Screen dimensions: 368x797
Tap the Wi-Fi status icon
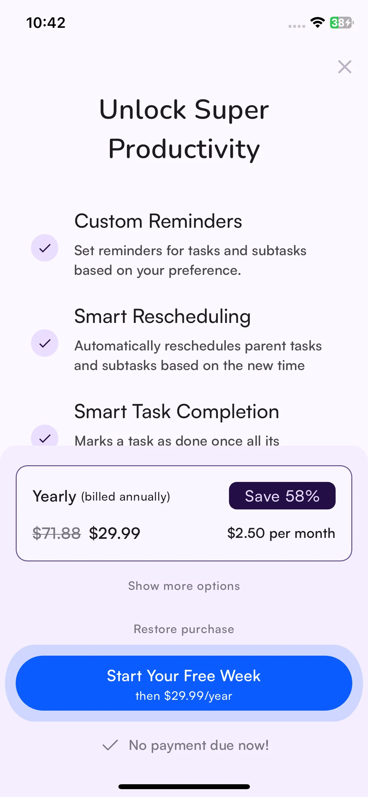[317, 23]
